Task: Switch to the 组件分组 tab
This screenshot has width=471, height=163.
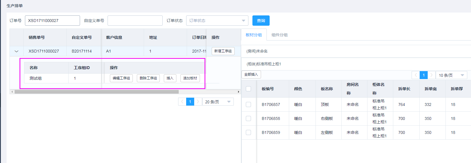Action: tap(279, 35)
